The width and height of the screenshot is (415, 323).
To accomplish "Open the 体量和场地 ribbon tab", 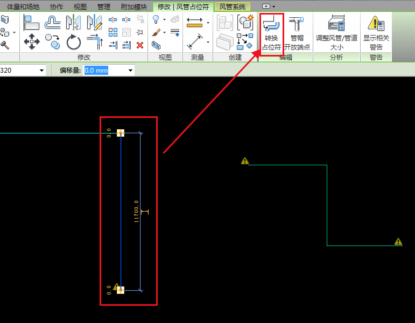I will click(x=23, y=6).
